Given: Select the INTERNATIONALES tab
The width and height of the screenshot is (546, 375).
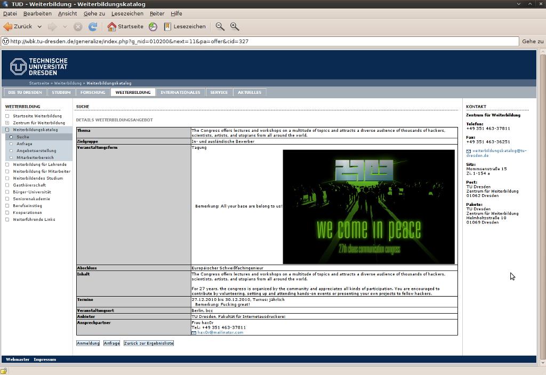Looking at the screenshot, I should click(x=180, y=92).
